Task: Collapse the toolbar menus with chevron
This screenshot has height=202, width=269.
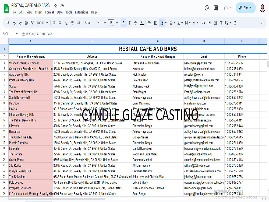Action: point(261,23)
